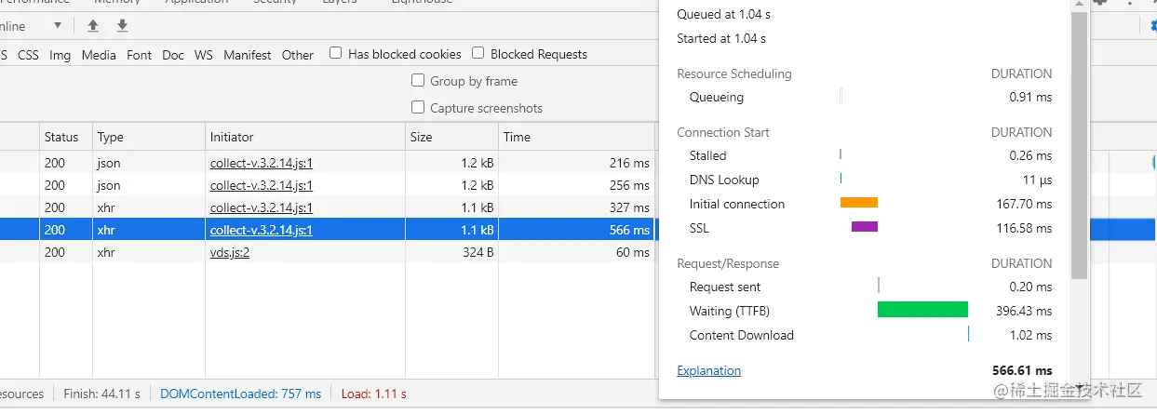Click the green Waiting (TTFB) bar
The width and height of the screenshot is (1157, 414).
pos(922,310)
